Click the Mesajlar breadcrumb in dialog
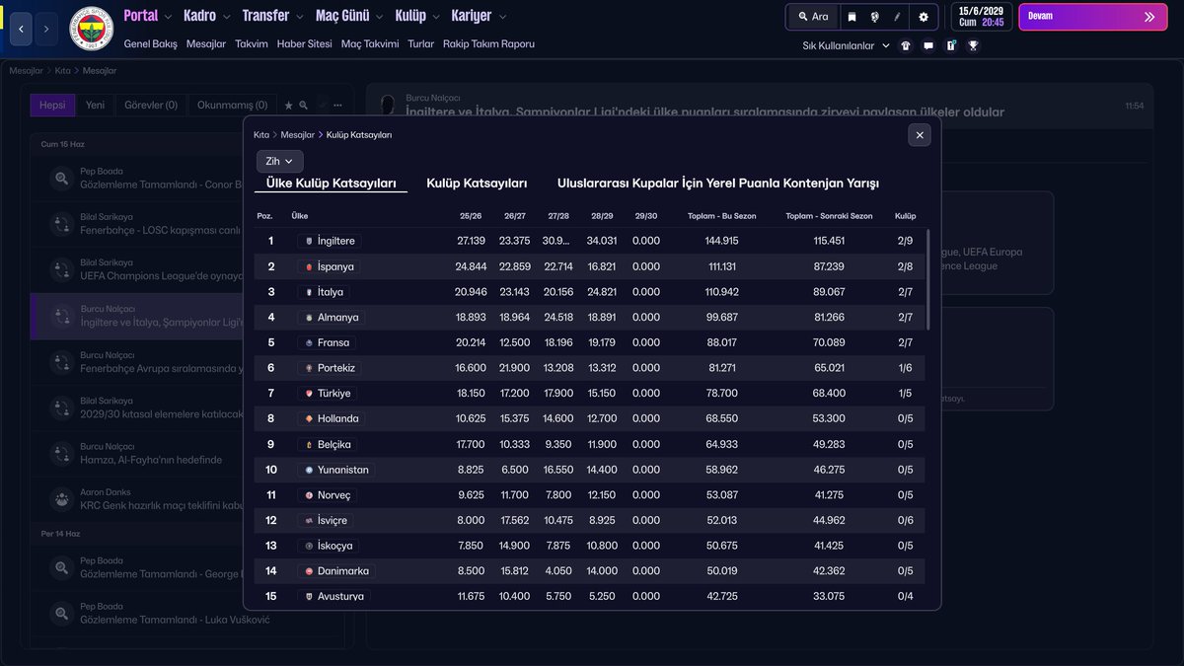Screen dimensions: 1184x666 coord(298,135)
